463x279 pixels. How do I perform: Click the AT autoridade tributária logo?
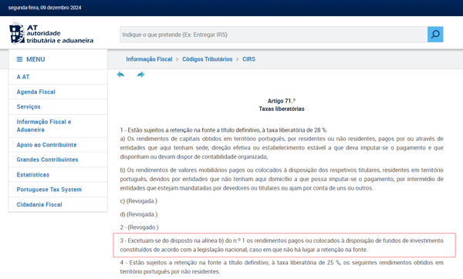coord(51,33)
